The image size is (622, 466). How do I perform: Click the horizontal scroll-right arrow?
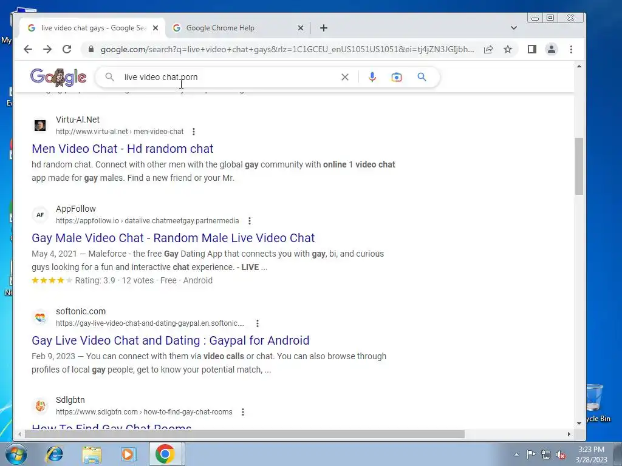[569, 434]
